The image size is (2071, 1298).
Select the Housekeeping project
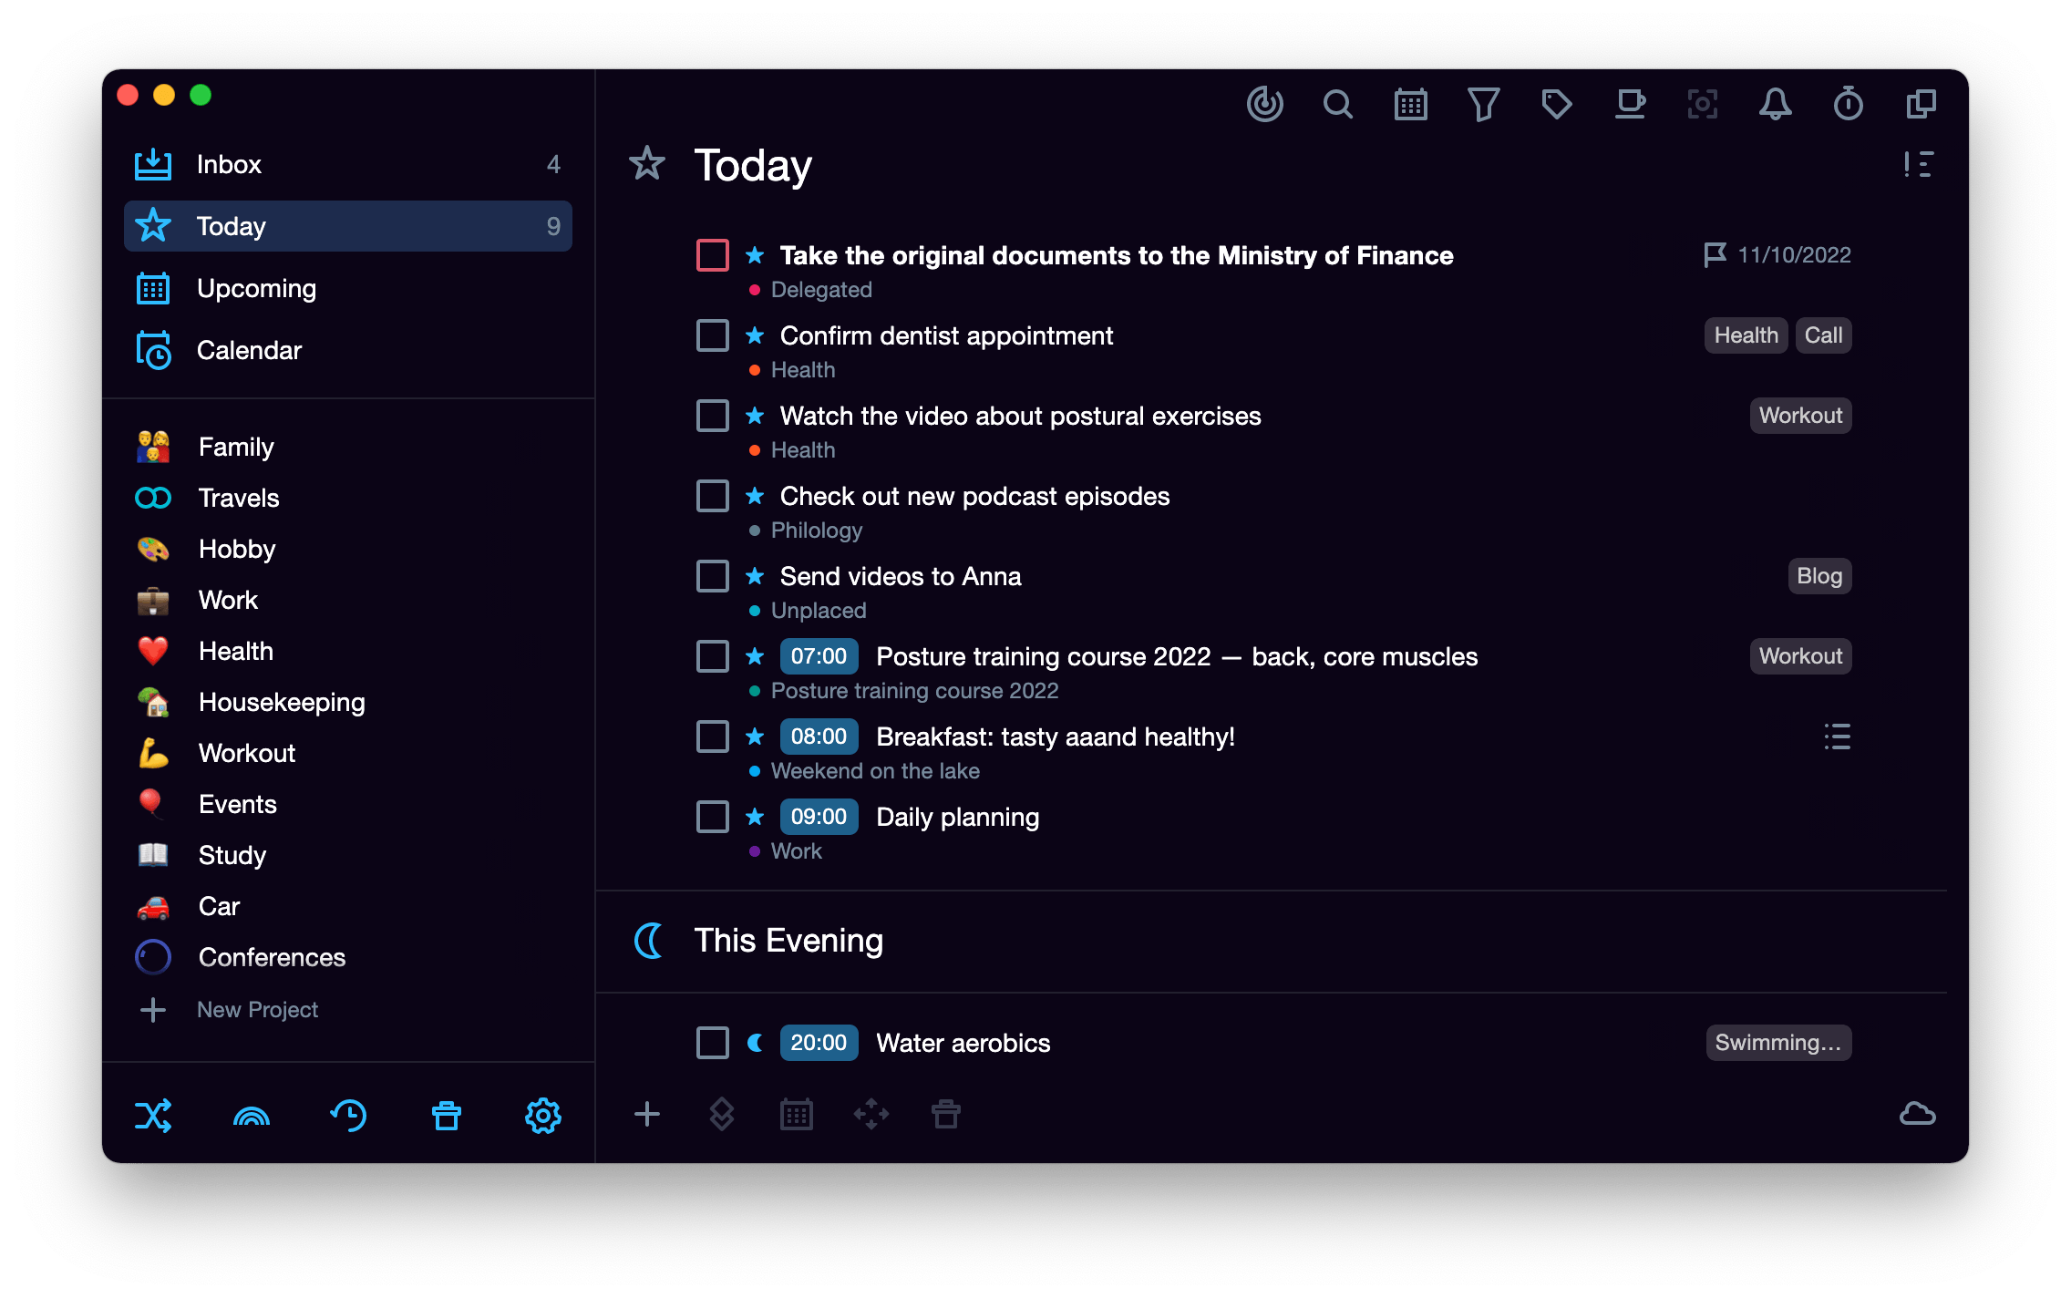click(x=348, y=702)
